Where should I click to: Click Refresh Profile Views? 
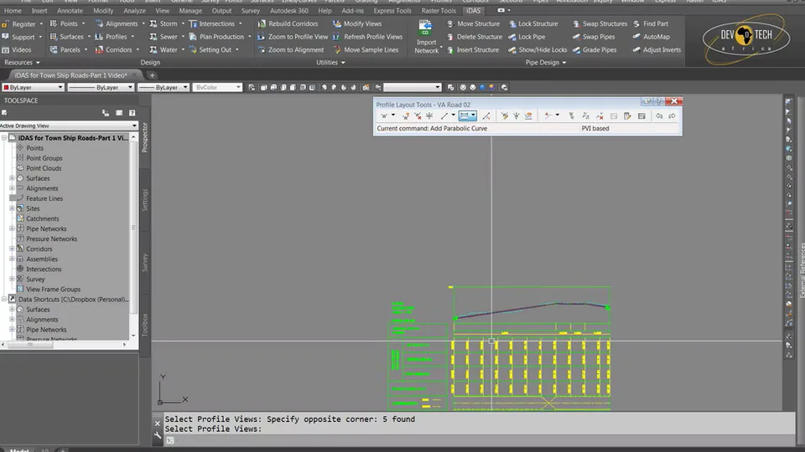(x=367, y=37)
